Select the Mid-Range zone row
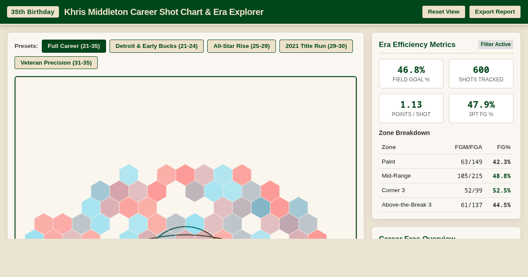Image resolution: width=528 pixels, height=277 pixels. click(x=446, y=176)
